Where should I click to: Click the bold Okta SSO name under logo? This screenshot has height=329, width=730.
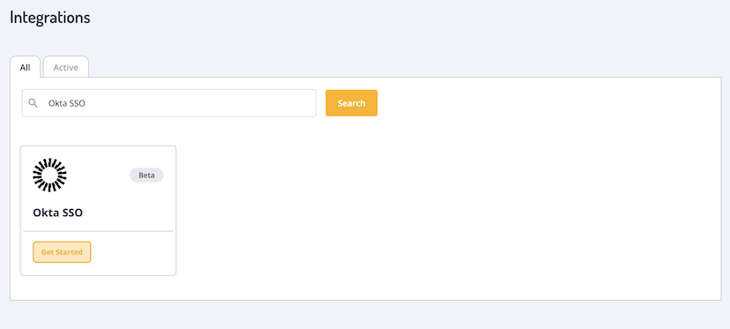click(x=57, y=213)
